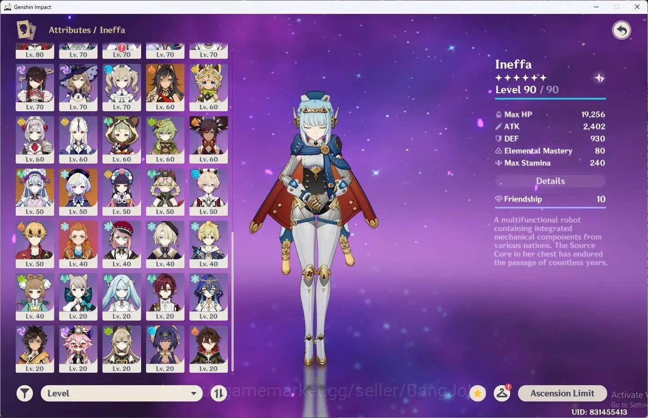Return using the back arrow button
648x418 pixels.
pos(621,30)
